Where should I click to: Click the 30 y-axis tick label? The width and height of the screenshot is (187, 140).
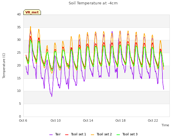19,40
